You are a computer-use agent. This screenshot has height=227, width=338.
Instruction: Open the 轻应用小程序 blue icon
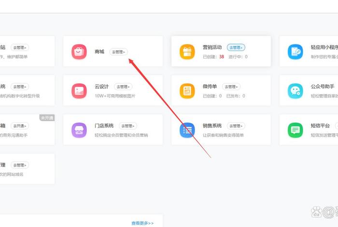click(296, 52)
